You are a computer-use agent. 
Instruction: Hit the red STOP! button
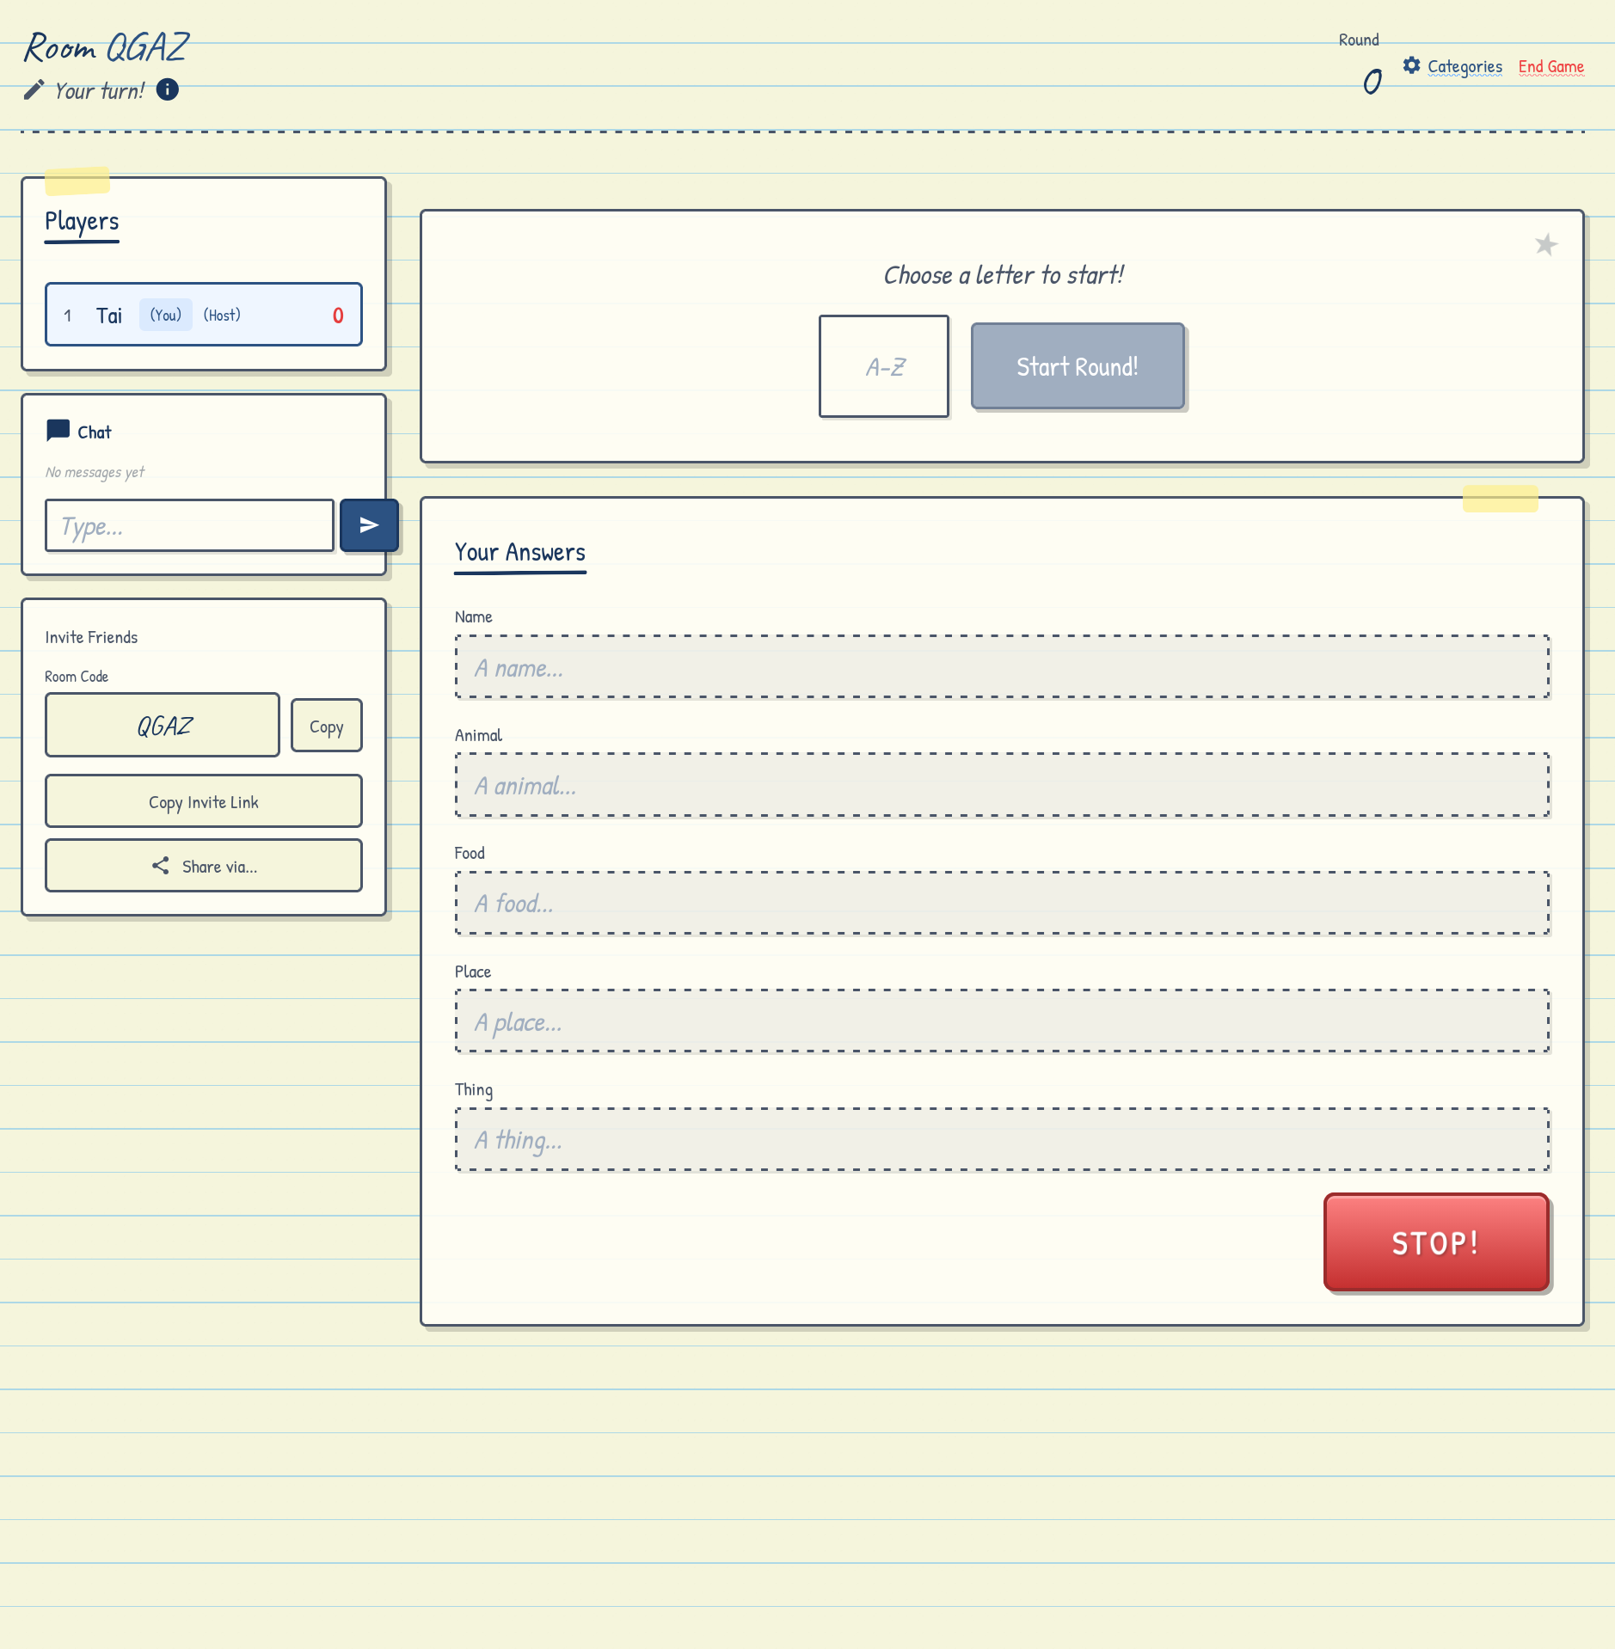pyautogui.click(x=1435, y=1242)
